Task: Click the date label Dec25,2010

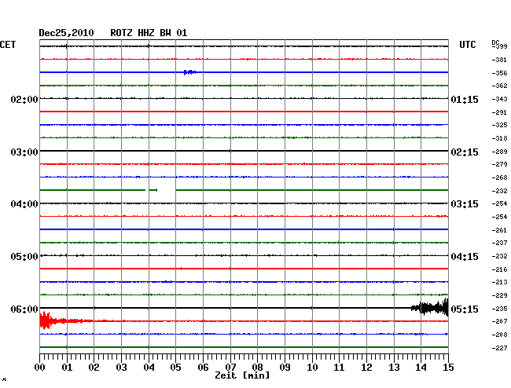Action: click(x=66, y=33)
